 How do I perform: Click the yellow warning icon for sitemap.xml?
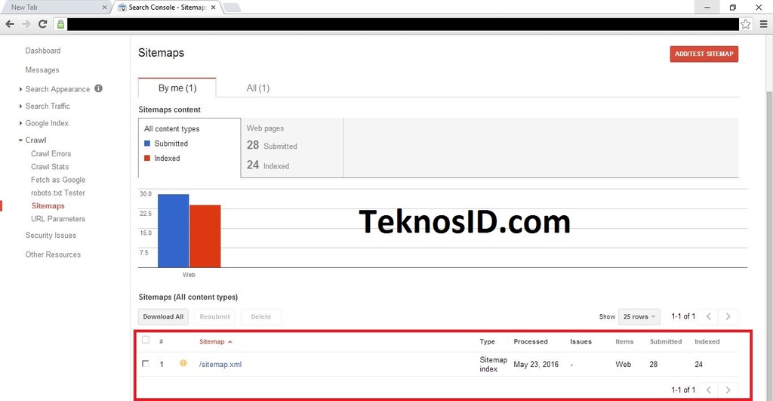point(183,363)
